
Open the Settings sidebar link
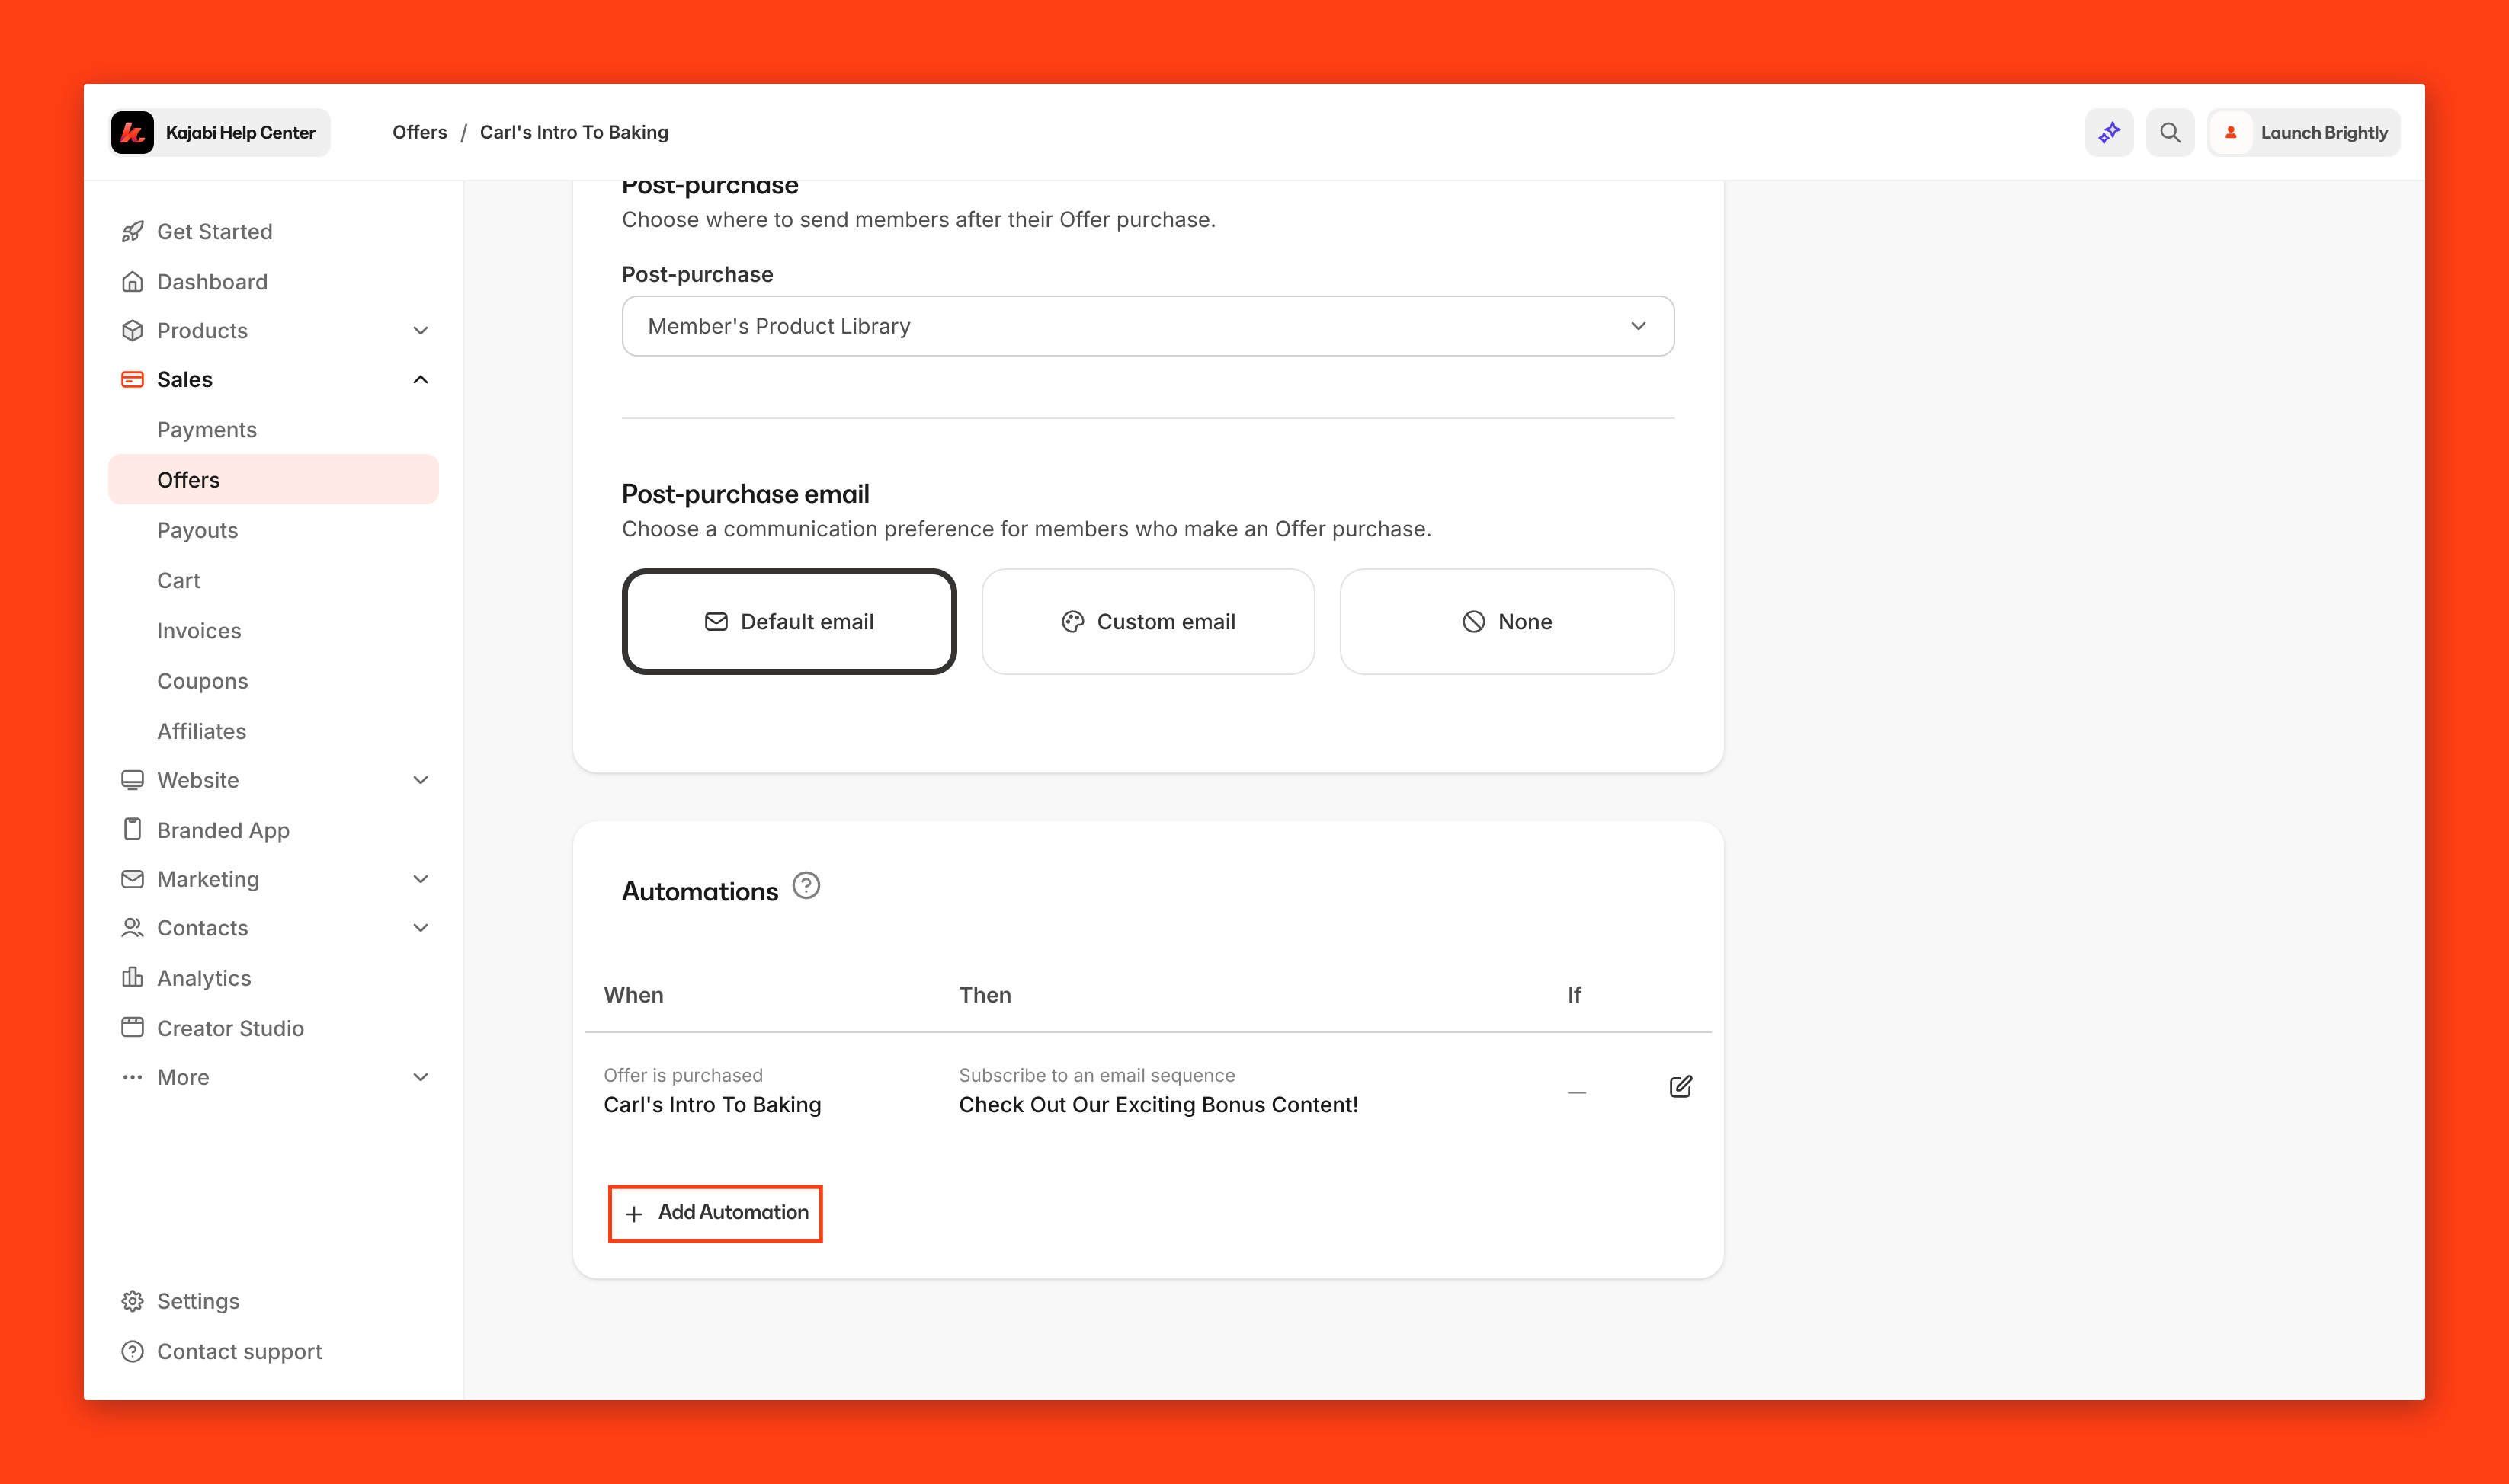pos(181,1301)
